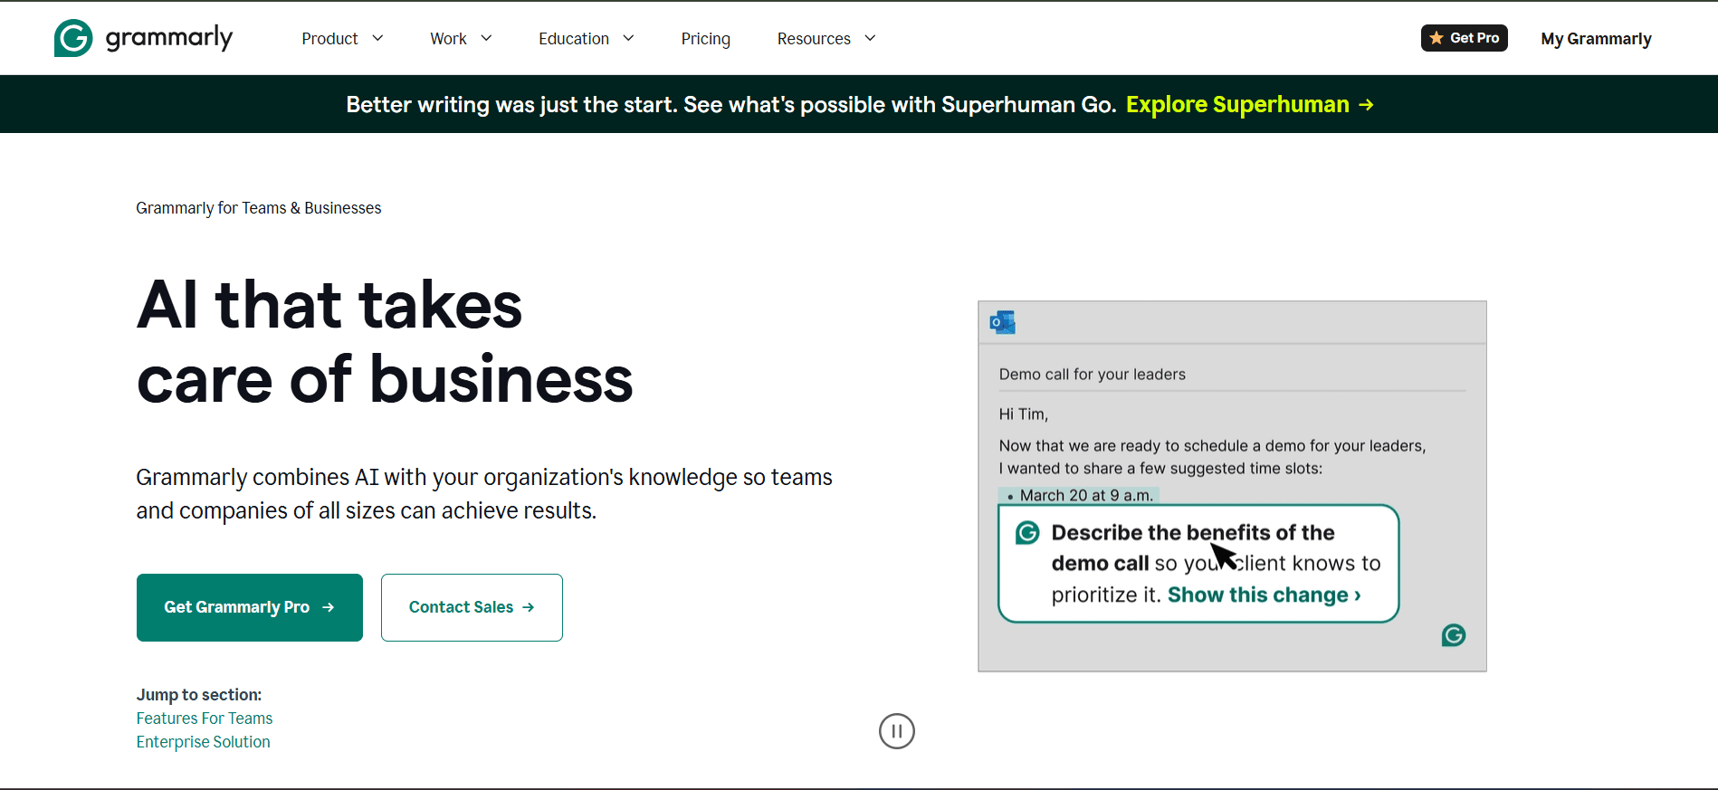This screenshot has width=1718, height=790.
Task: Click the Contact Sales button
Action: pos(472,607)
